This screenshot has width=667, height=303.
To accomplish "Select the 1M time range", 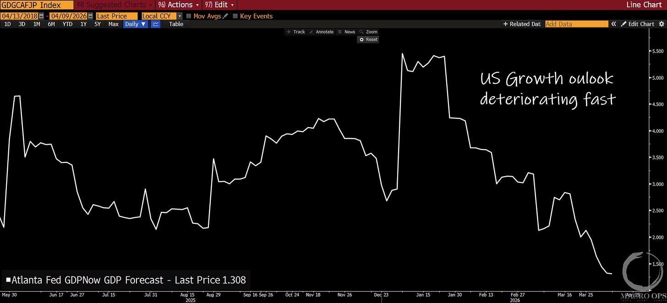I will tap(37, 24).
